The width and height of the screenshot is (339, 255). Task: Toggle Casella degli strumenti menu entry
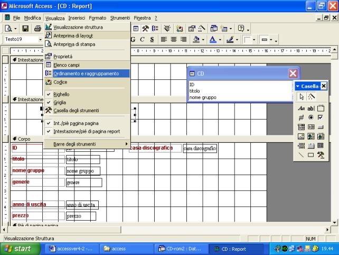[87, 111]
